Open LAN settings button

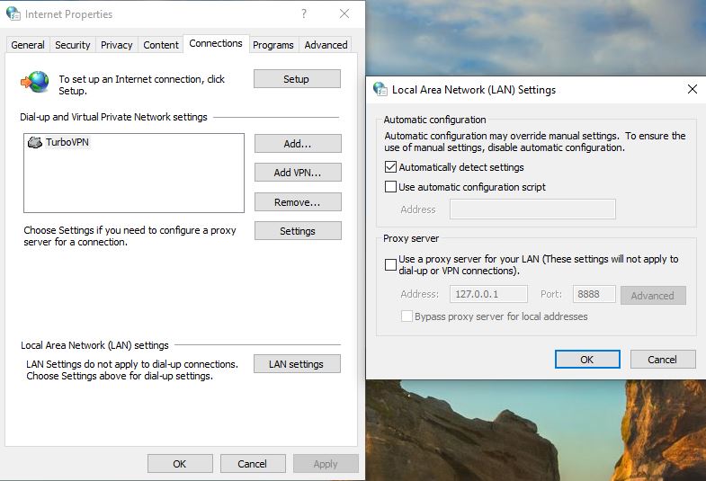click(x=297, y=364)
